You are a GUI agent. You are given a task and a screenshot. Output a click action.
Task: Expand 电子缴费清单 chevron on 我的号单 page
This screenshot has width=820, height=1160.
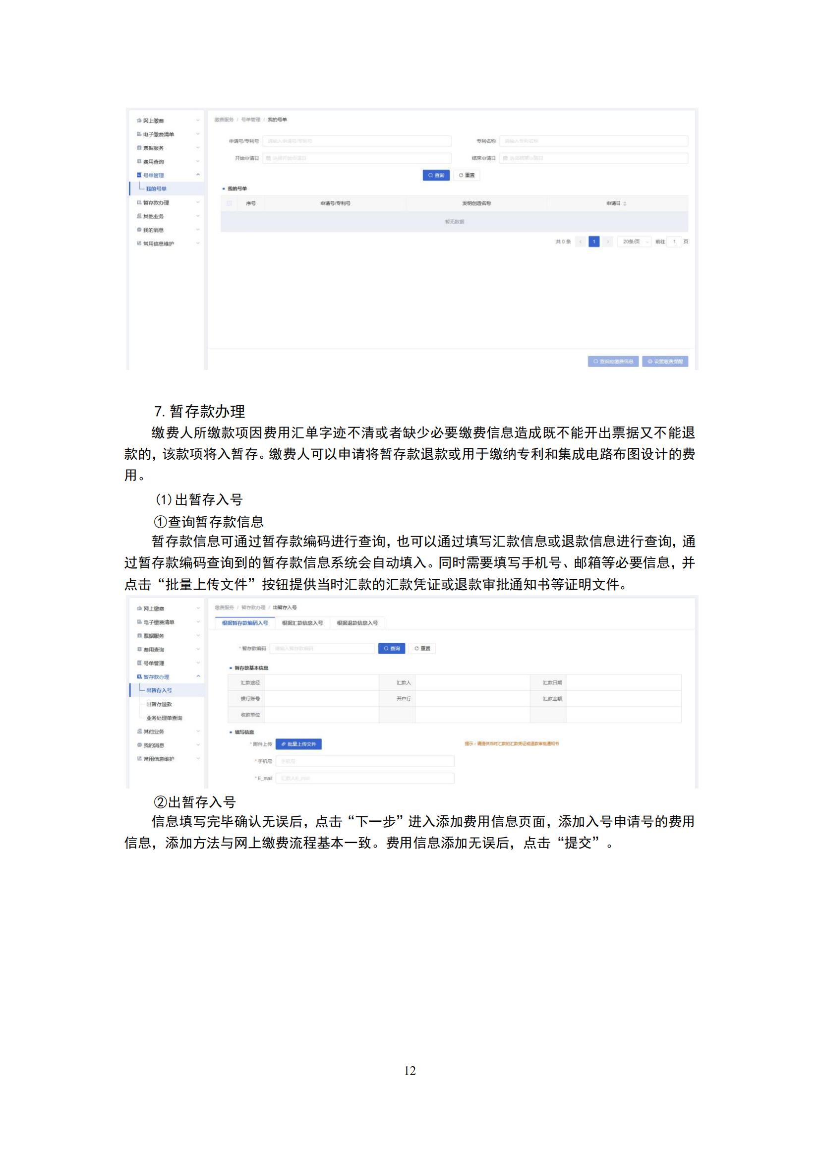tap(198, 134)
